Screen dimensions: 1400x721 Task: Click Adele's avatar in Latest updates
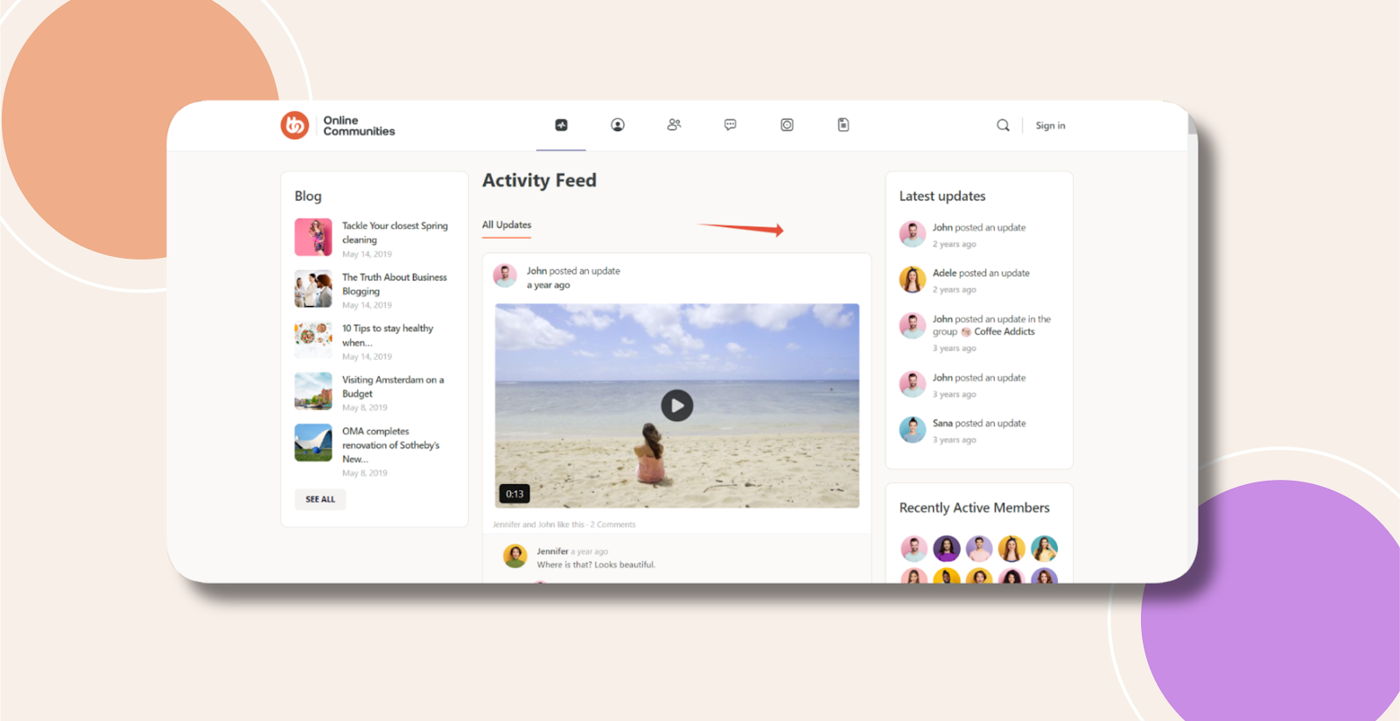tap(913, 280)
